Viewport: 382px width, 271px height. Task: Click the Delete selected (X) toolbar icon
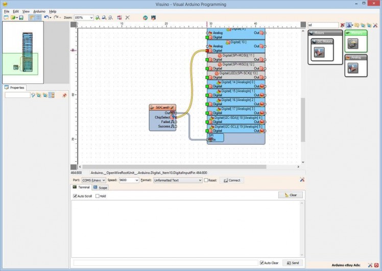point(127,17)
